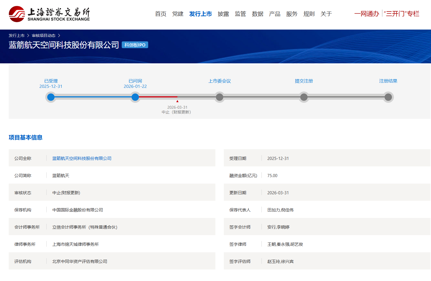Click the 规则 navigation link
Screen dimensions: 431x281
point(309,14)
